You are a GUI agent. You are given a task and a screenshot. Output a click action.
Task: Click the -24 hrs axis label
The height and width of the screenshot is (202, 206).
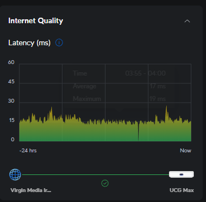pyautogui.click(x=28, y=151)
